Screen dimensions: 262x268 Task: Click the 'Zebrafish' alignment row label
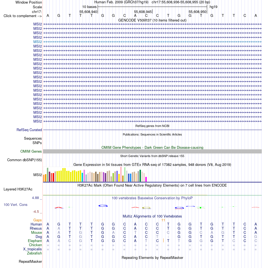point(34,253)
